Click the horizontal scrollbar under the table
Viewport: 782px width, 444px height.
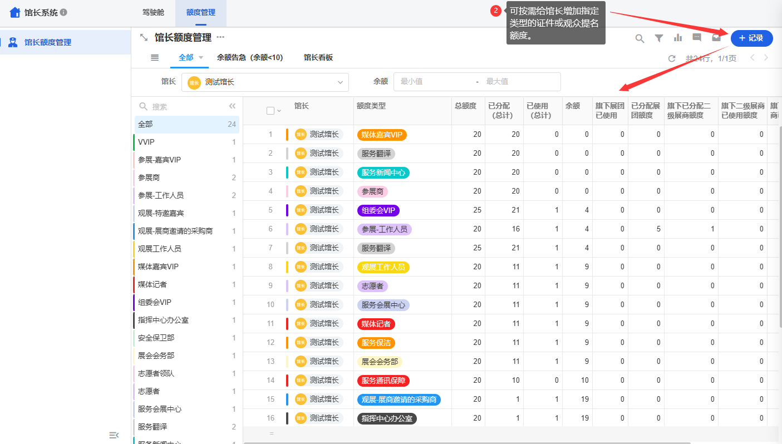point(468,443)
